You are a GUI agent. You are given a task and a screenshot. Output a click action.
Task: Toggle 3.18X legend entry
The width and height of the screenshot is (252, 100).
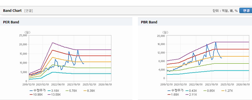53,91
